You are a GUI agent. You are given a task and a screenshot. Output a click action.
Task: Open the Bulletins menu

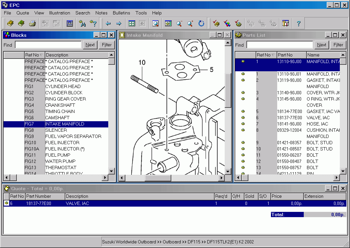point(121,13)
